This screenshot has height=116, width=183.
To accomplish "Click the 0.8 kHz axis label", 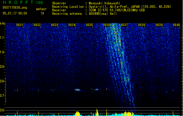I will point(3,81).
